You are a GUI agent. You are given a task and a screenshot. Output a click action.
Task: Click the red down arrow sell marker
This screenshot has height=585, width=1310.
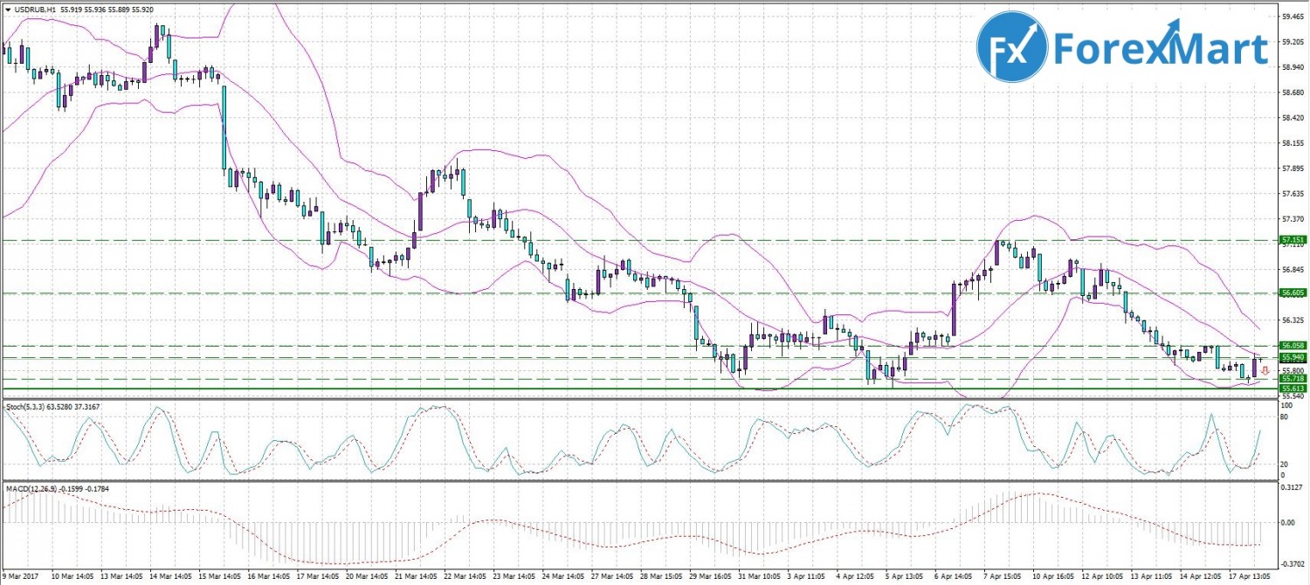point(1265,371)
